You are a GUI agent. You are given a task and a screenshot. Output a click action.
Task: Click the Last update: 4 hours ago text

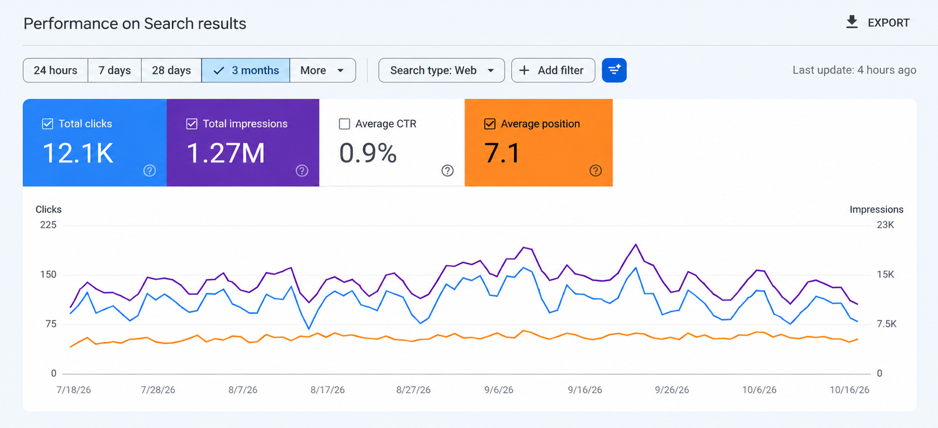(x=854, y=70)
